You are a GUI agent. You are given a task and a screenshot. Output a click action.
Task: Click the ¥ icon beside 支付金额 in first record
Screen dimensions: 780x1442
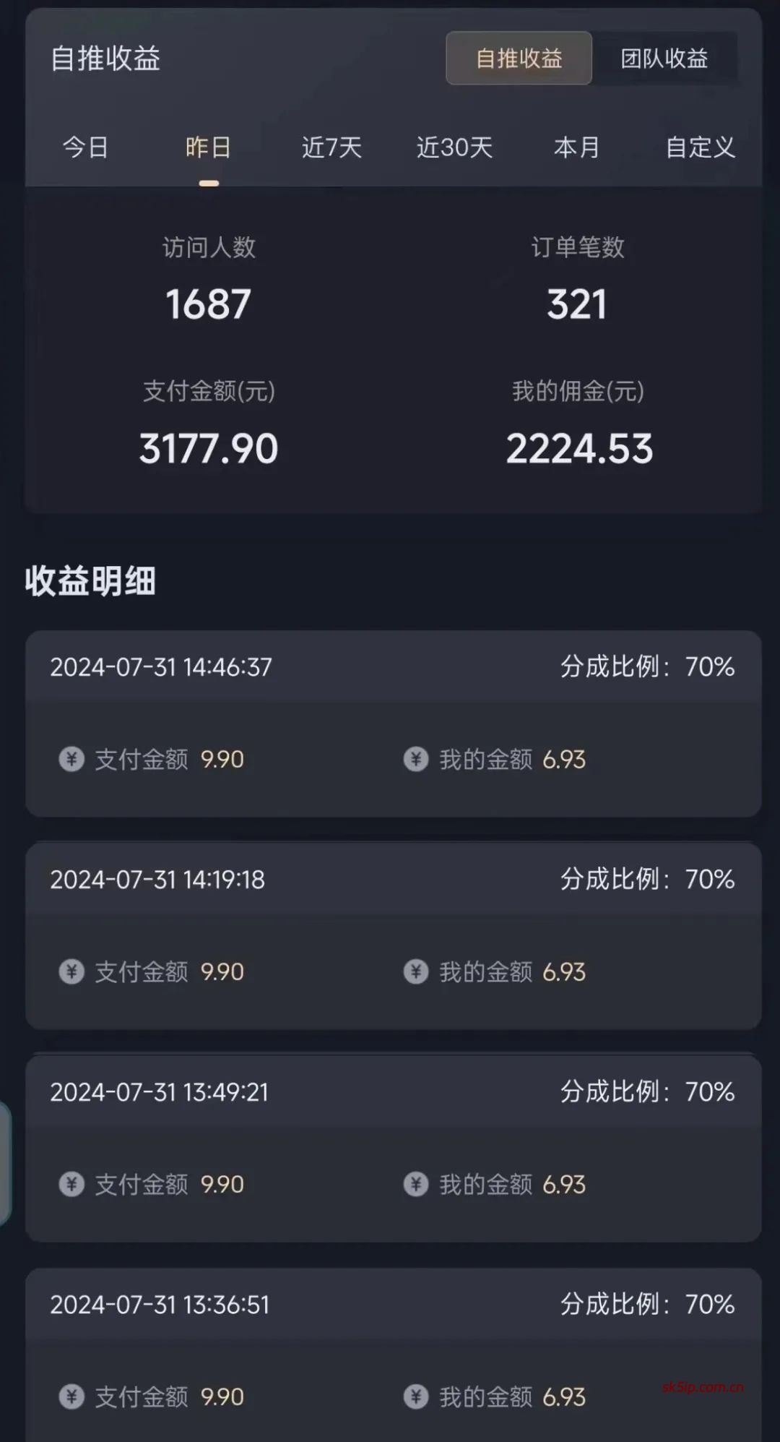click(x=70, y=760)
